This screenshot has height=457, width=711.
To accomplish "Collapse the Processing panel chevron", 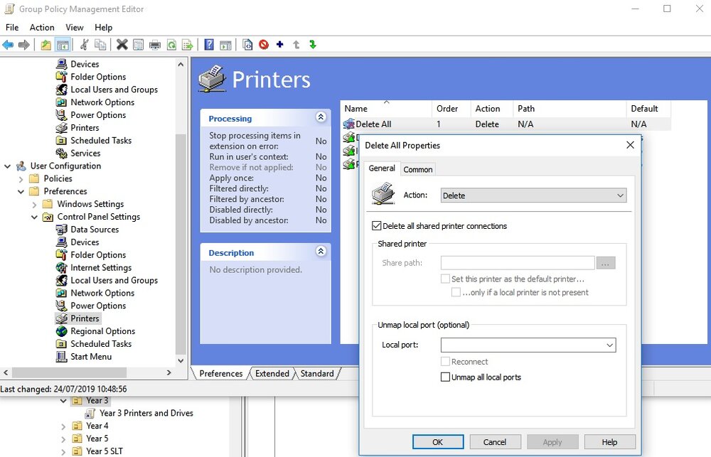I will (x=321, y=117).
